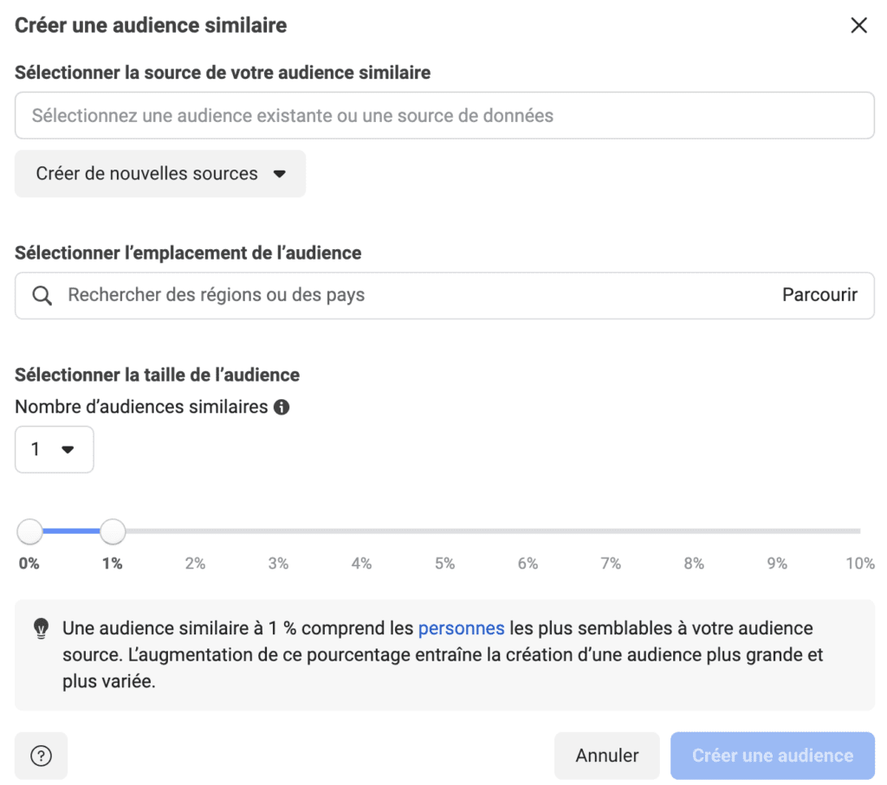Click the search regions or countries field
887x785 pixels.
[x=416, y=295]
